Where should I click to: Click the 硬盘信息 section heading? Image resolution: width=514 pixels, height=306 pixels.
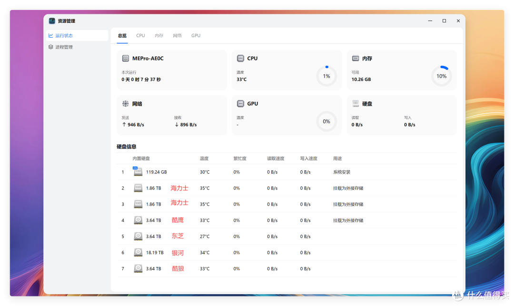click(x=127, y=147)
